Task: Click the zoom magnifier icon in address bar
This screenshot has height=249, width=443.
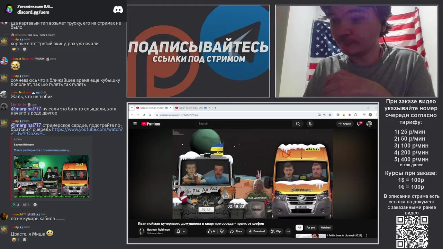Action: click(x=324, y=115)
